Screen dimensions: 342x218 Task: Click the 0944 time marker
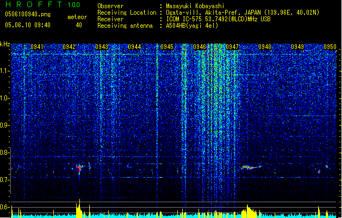[x=134, y=47]
